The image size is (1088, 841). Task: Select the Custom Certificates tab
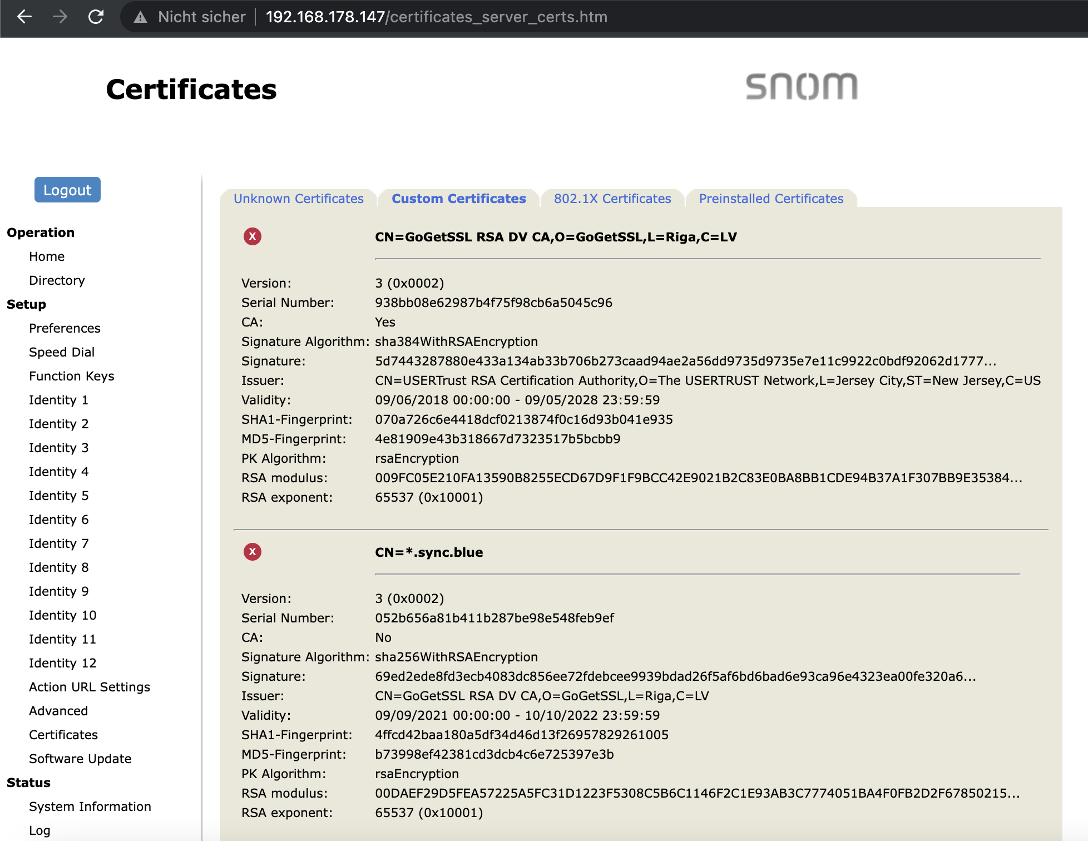(459, 199)
